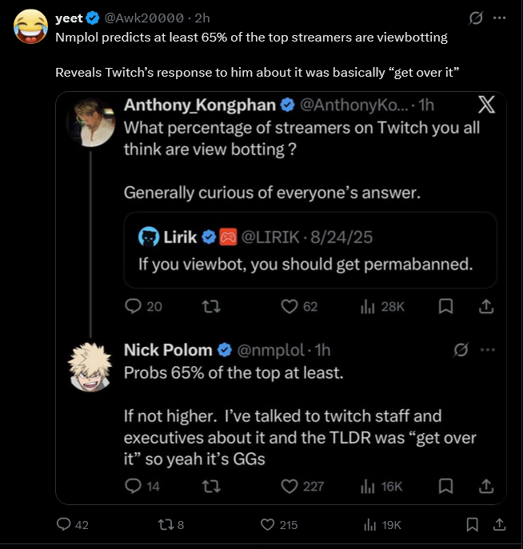Bookmark yeet's tweet
The width and height of the screenshot is (523, 549).
472,525
